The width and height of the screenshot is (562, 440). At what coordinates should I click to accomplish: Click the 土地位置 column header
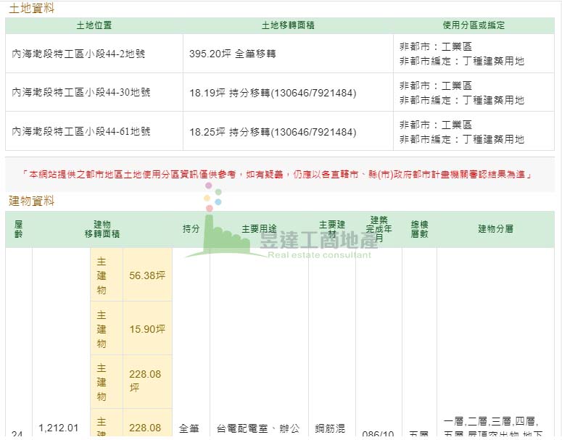pos(94,25)
